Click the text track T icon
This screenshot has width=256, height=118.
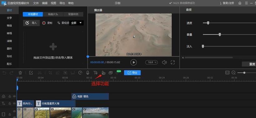[3, 103]
